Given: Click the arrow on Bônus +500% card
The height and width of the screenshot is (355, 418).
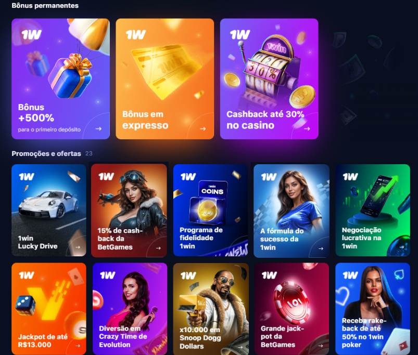Looking at the screenshot, I should [98, 129].
